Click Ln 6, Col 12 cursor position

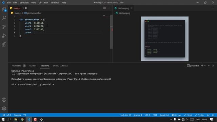(125, 115)
